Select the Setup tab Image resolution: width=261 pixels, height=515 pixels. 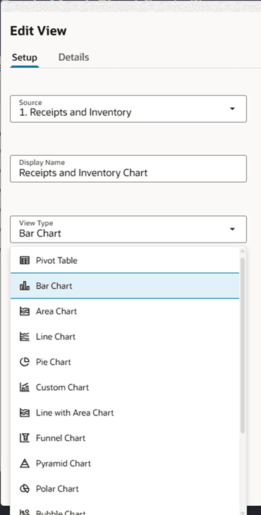point(24,57)
